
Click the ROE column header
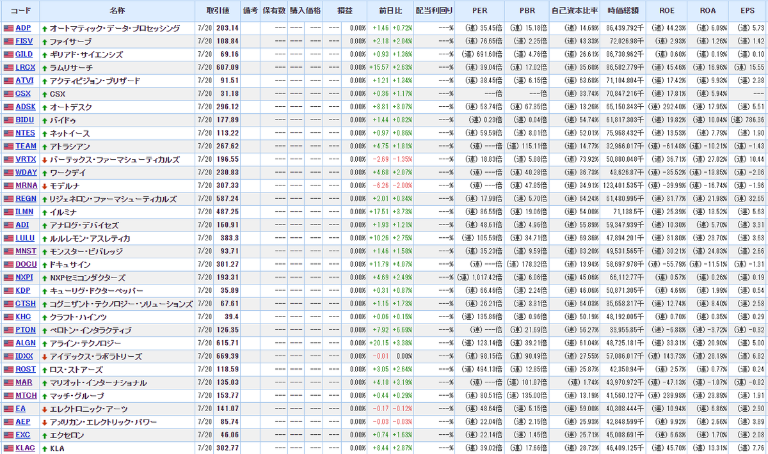[x=666, y=11]
